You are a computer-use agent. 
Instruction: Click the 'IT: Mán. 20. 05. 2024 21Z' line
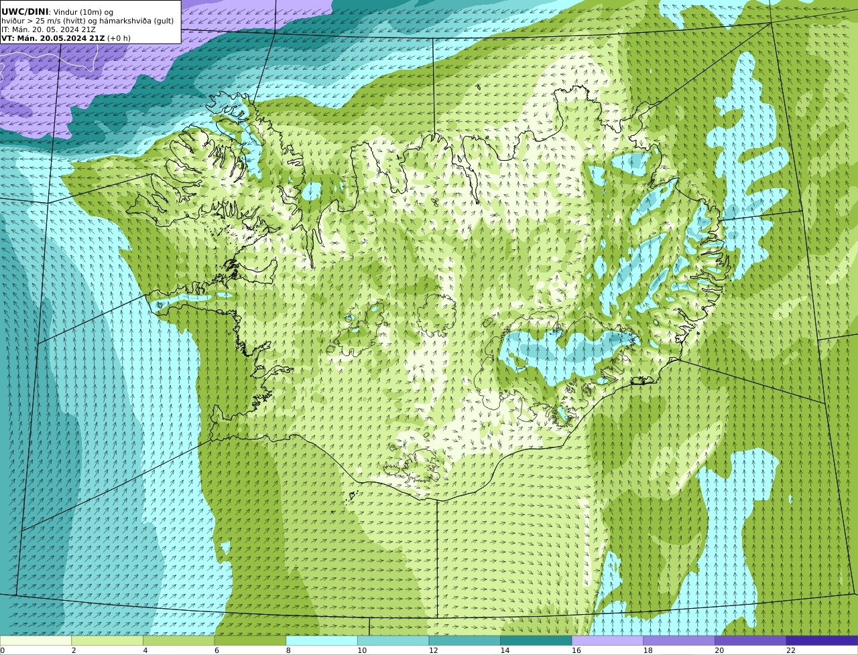(x=48, y=29)
